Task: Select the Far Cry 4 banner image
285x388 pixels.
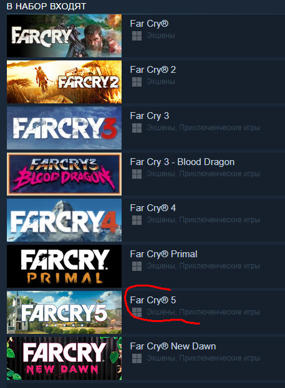Action: (64, 220)
